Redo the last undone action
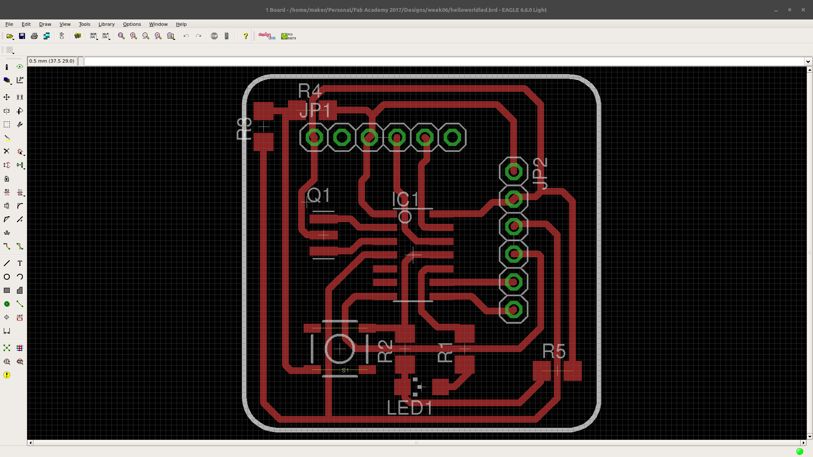813x457 pixels. pyautogui.click(x=199, y=36)
